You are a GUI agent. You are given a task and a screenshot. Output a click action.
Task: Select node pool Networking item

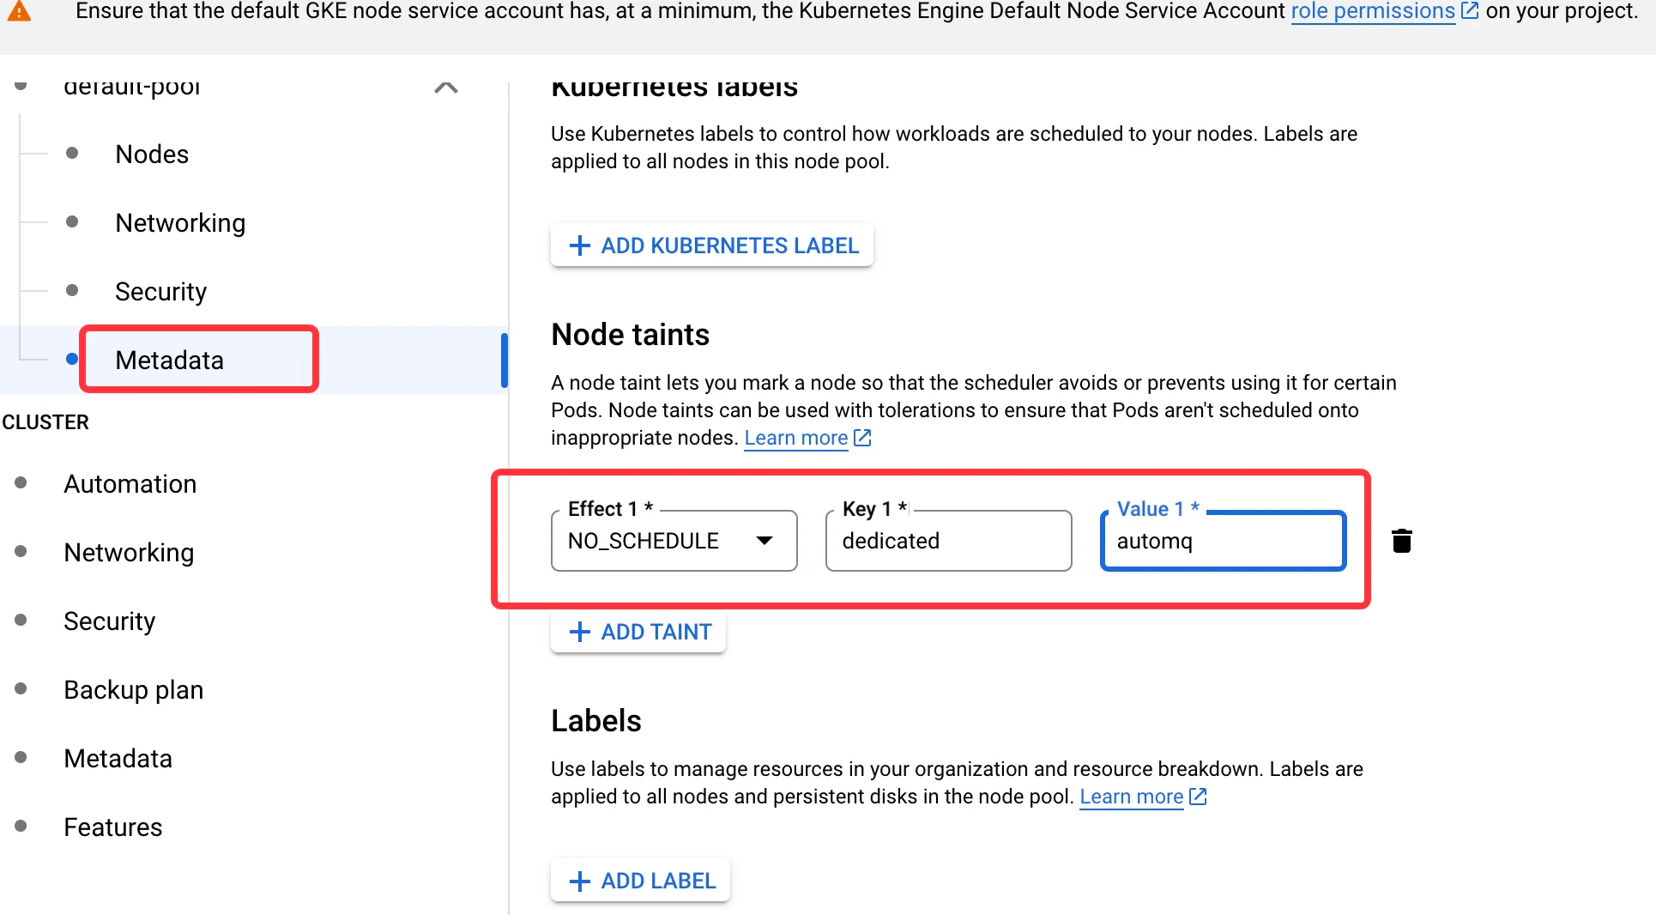180,223
